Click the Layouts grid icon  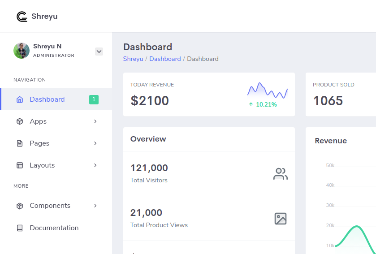point(20,165)
